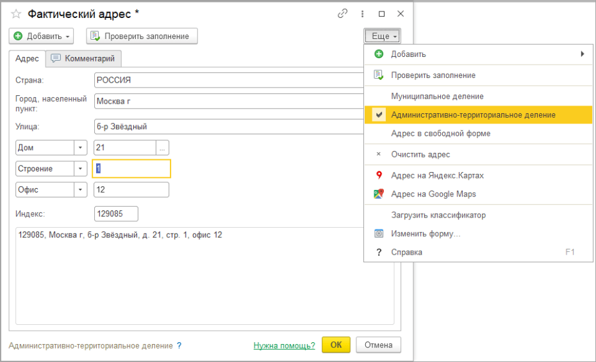Screen dimensions: 596x362
Task: Click the Отмена button
Action: click(x=379, y=345)
